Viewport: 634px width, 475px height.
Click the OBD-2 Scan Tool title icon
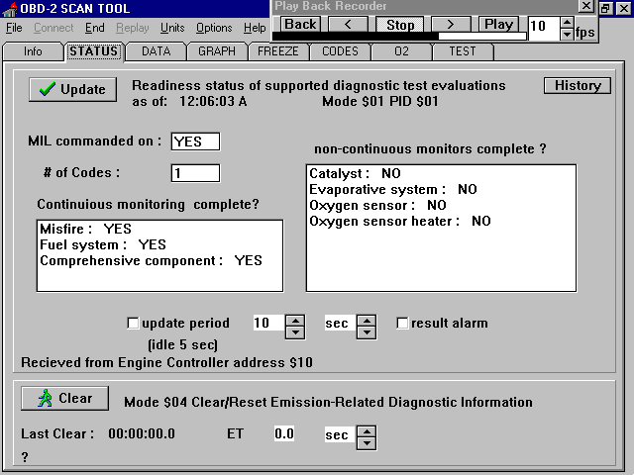tap(10, 9)
